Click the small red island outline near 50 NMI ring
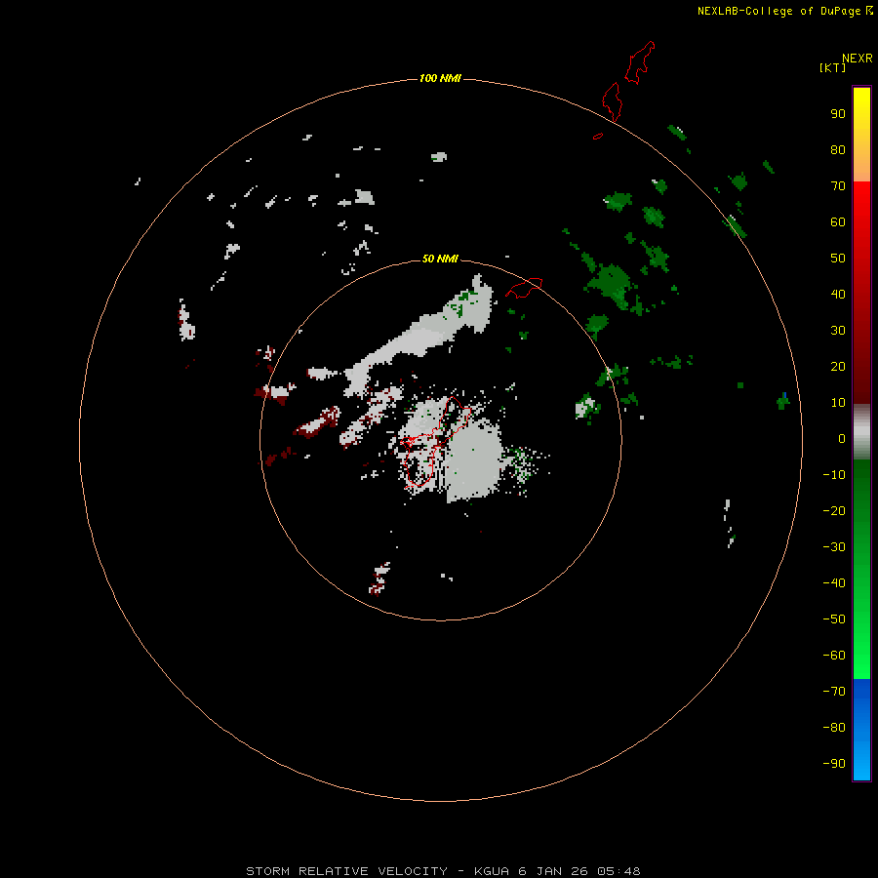This screenshot has height=878, width=878. click(x=524, y=288)
